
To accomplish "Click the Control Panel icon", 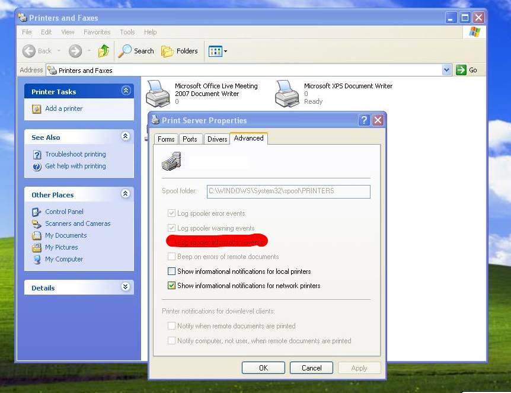I will point(37,212).
